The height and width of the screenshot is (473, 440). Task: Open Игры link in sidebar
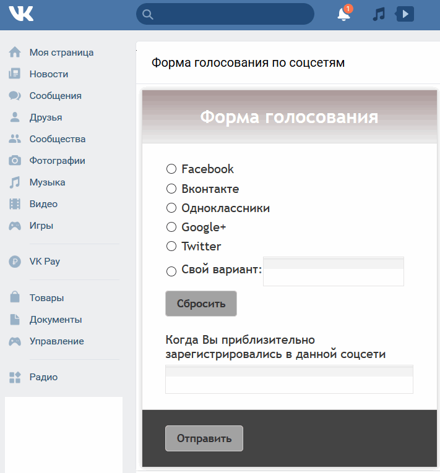coord(41,226)
